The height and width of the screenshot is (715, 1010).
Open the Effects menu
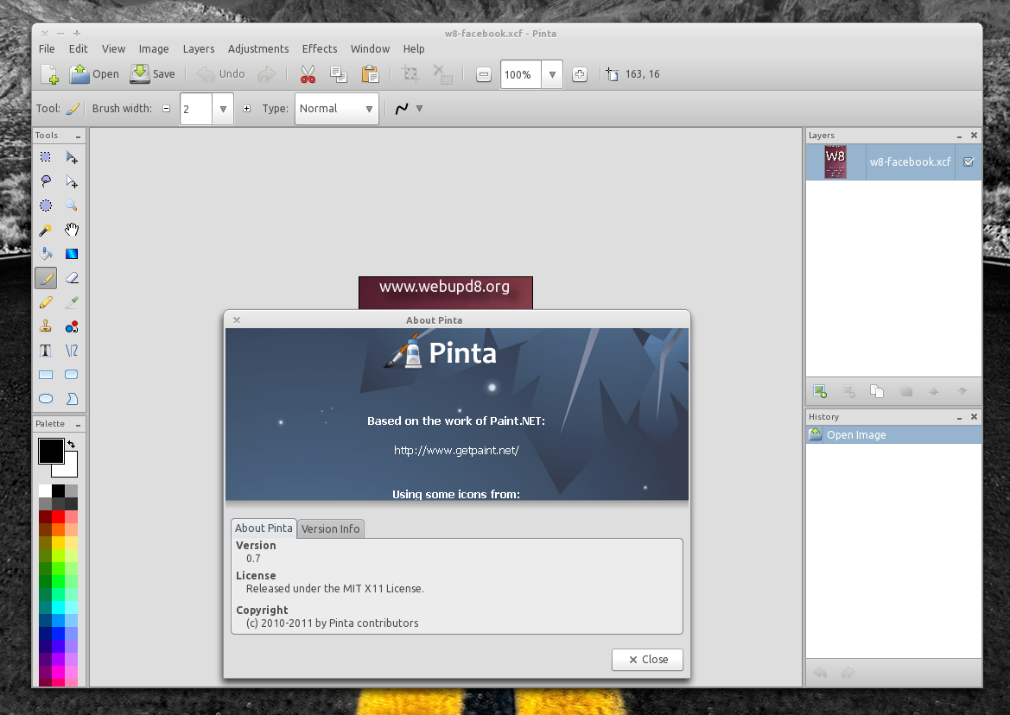pos(320,49)
